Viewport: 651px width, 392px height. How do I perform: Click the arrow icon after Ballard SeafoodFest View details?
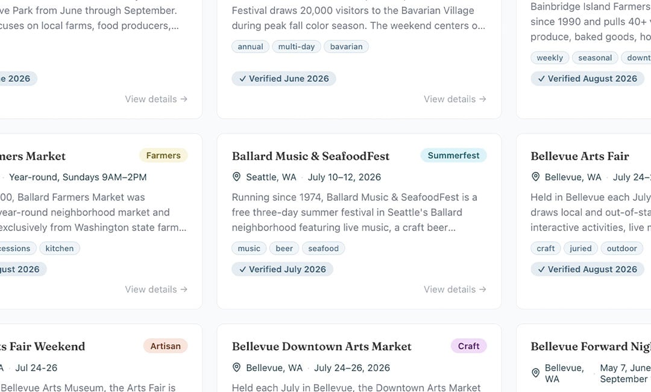[x=482, y=289]
